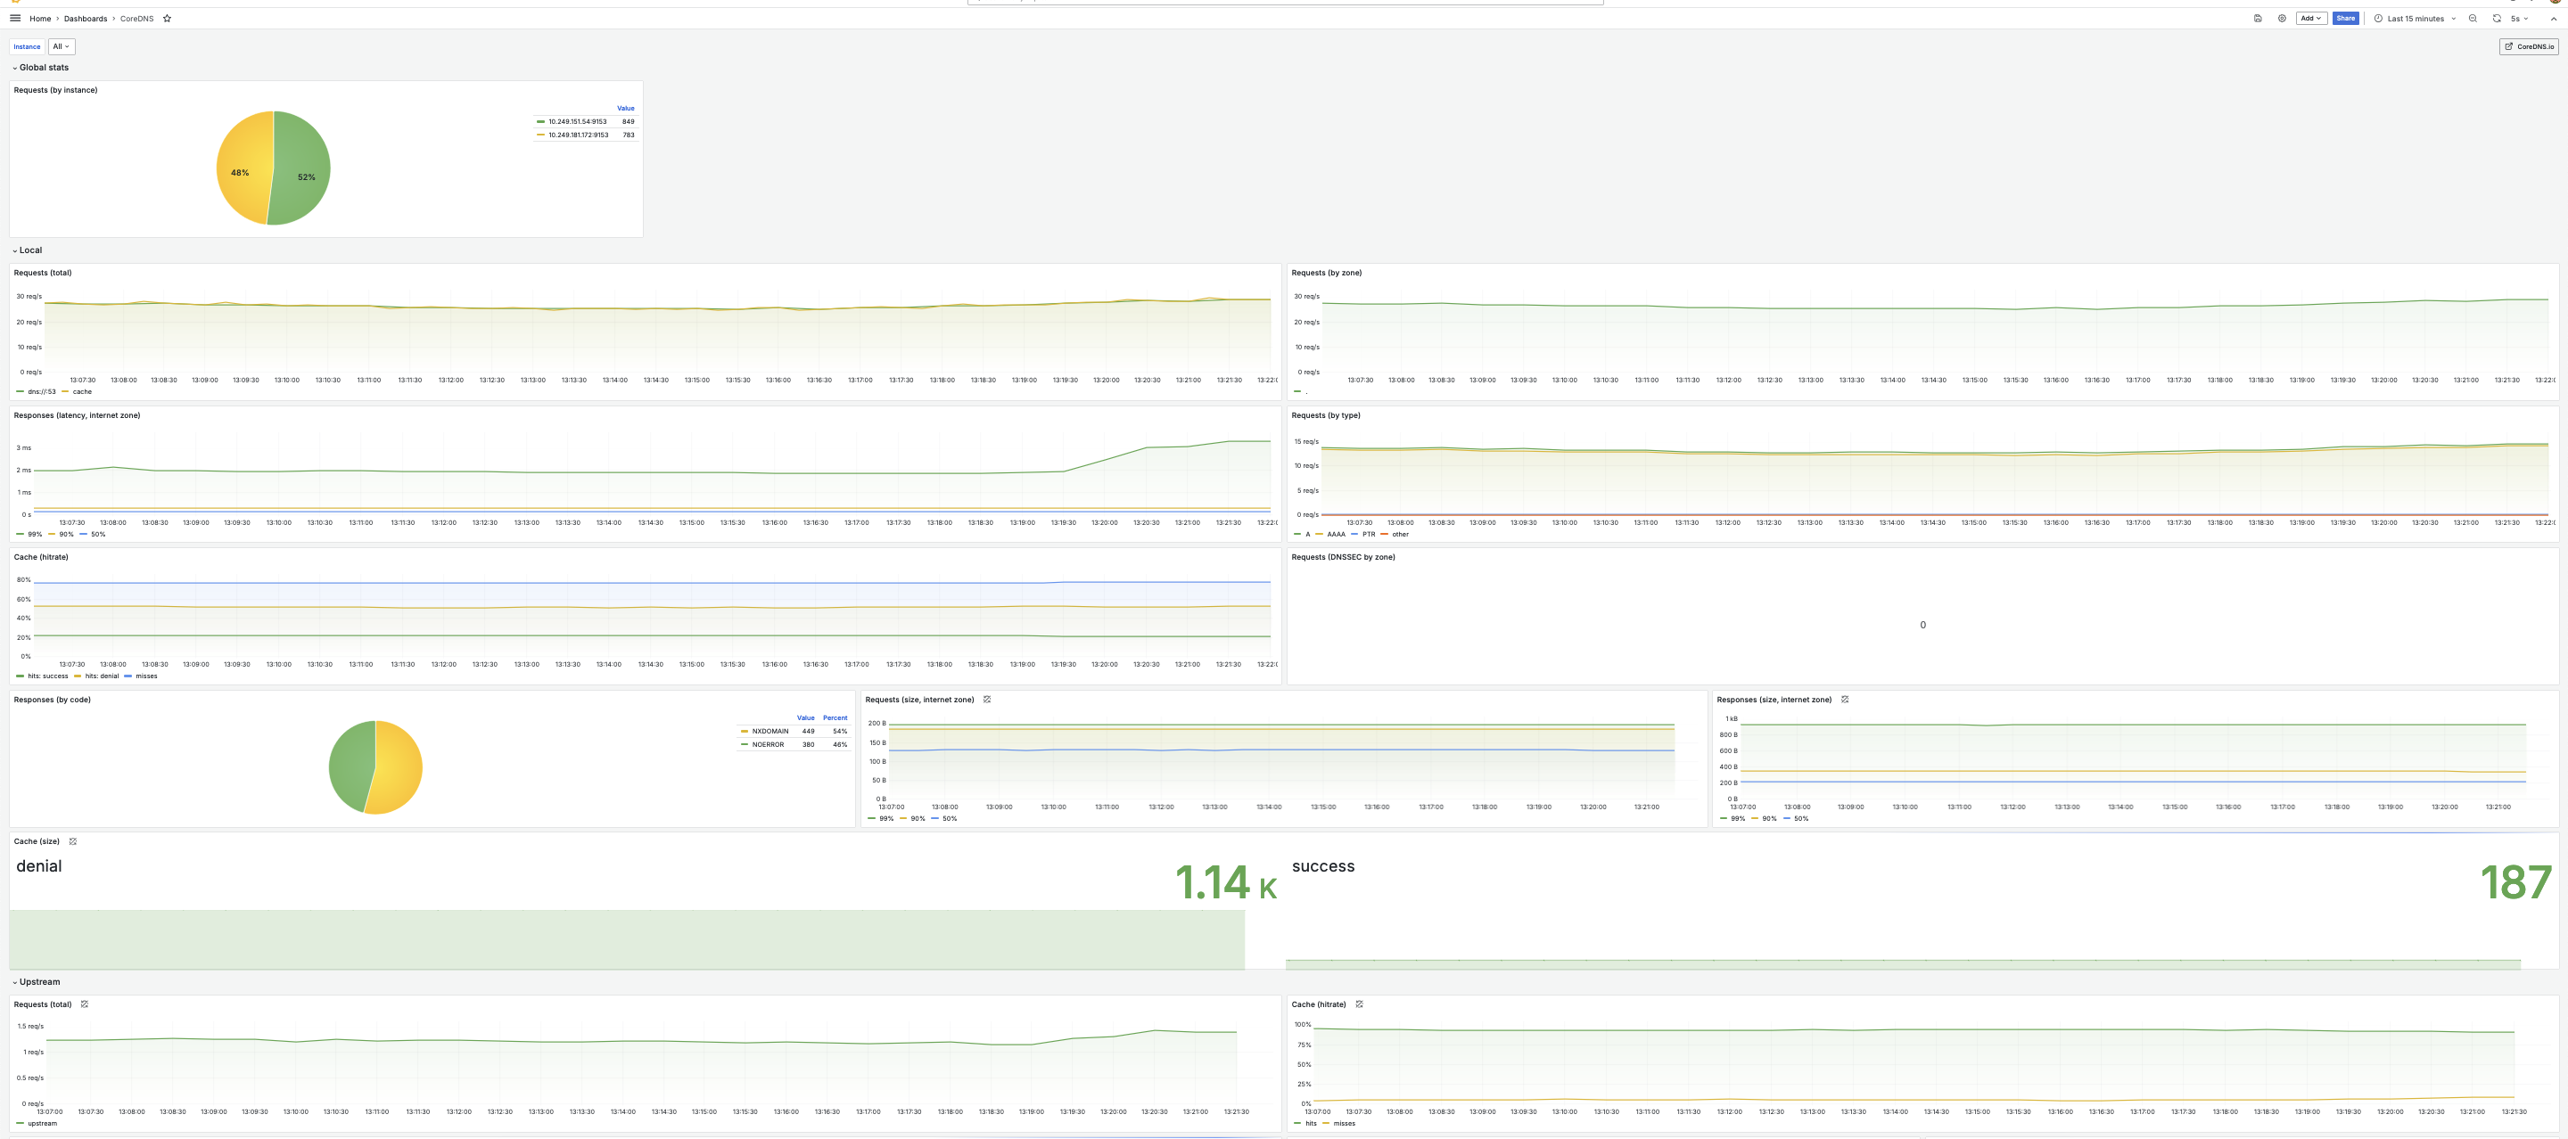Open dashboard settings gear icon
The height and width of the screenshot is (1139, 2568).
2282,18
